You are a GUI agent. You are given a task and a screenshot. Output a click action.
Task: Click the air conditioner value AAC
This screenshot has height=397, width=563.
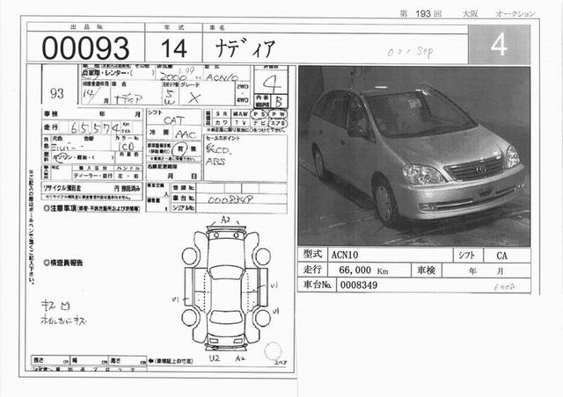[186, 134]
